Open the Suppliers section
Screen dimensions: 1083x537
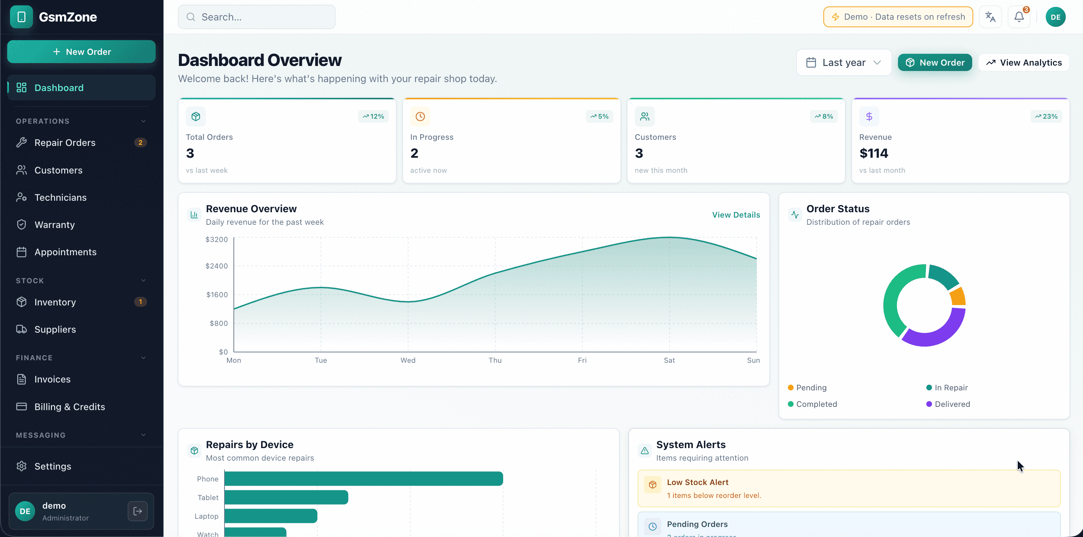click(55, 329)
